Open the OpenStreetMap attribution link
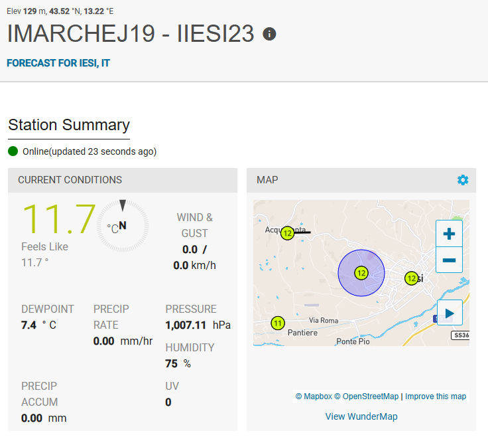 [367, 396]
